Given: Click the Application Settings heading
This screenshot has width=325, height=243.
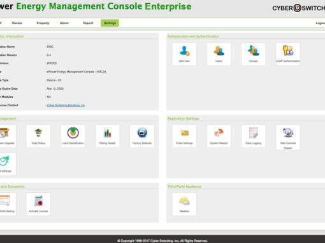Looking at the screenshot, I should point(183,118).
